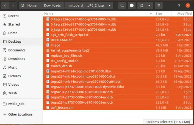Select rtc_config_tool.sh script
This screenshot has width=194, height=125.
click(118, 61)
